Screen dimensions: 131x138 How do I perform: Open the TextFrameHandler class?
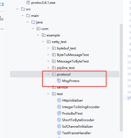[x=76, y=133]
